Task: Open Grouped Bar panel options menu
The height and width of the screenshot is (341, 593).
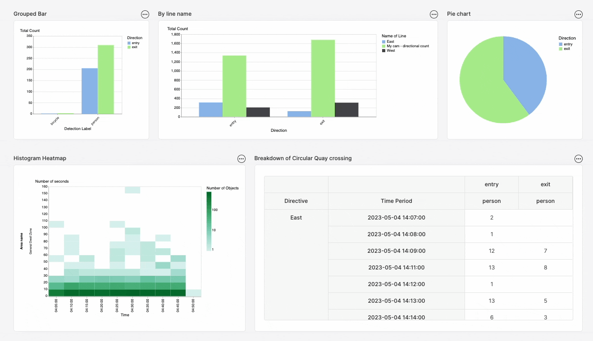Action: point(145,14)
